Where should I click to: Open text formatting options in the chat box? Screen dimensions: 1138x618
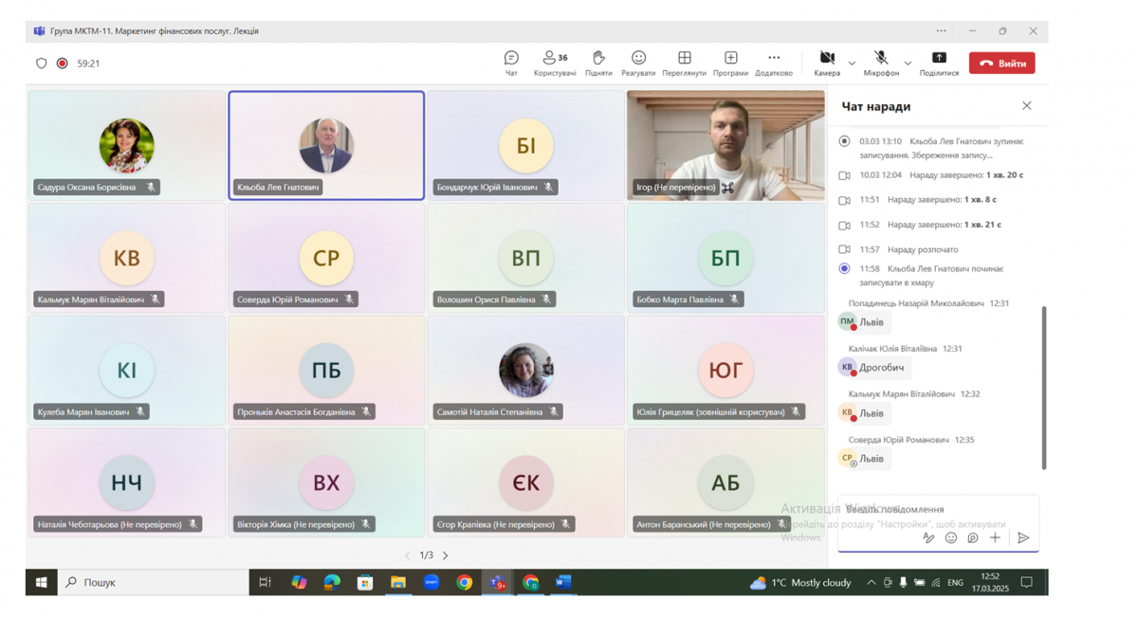(x=928, y=538)
